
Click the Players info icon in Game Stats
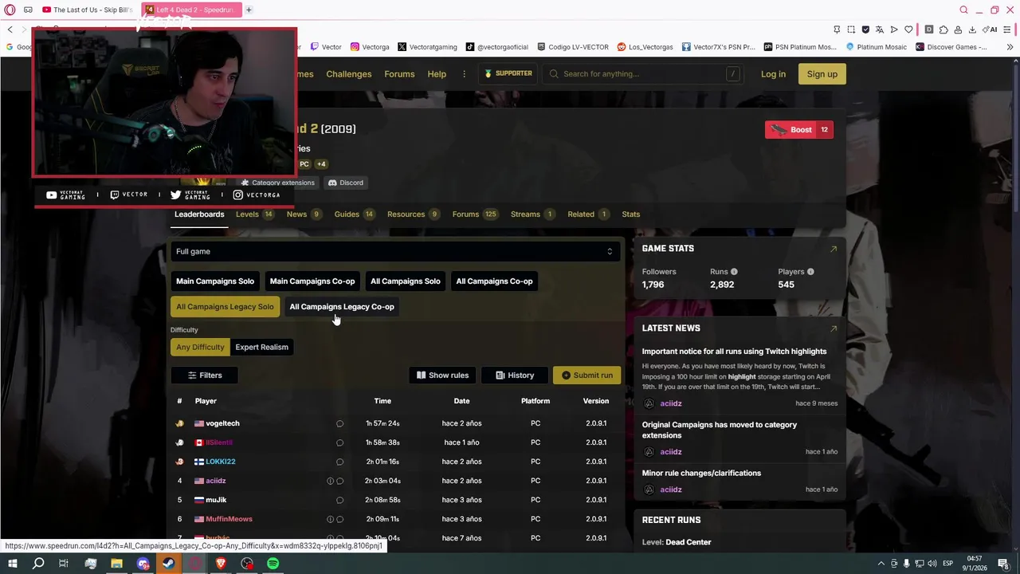point(810,272)
